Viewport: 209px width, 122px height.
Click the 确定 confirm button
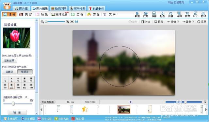coord(17,113)
